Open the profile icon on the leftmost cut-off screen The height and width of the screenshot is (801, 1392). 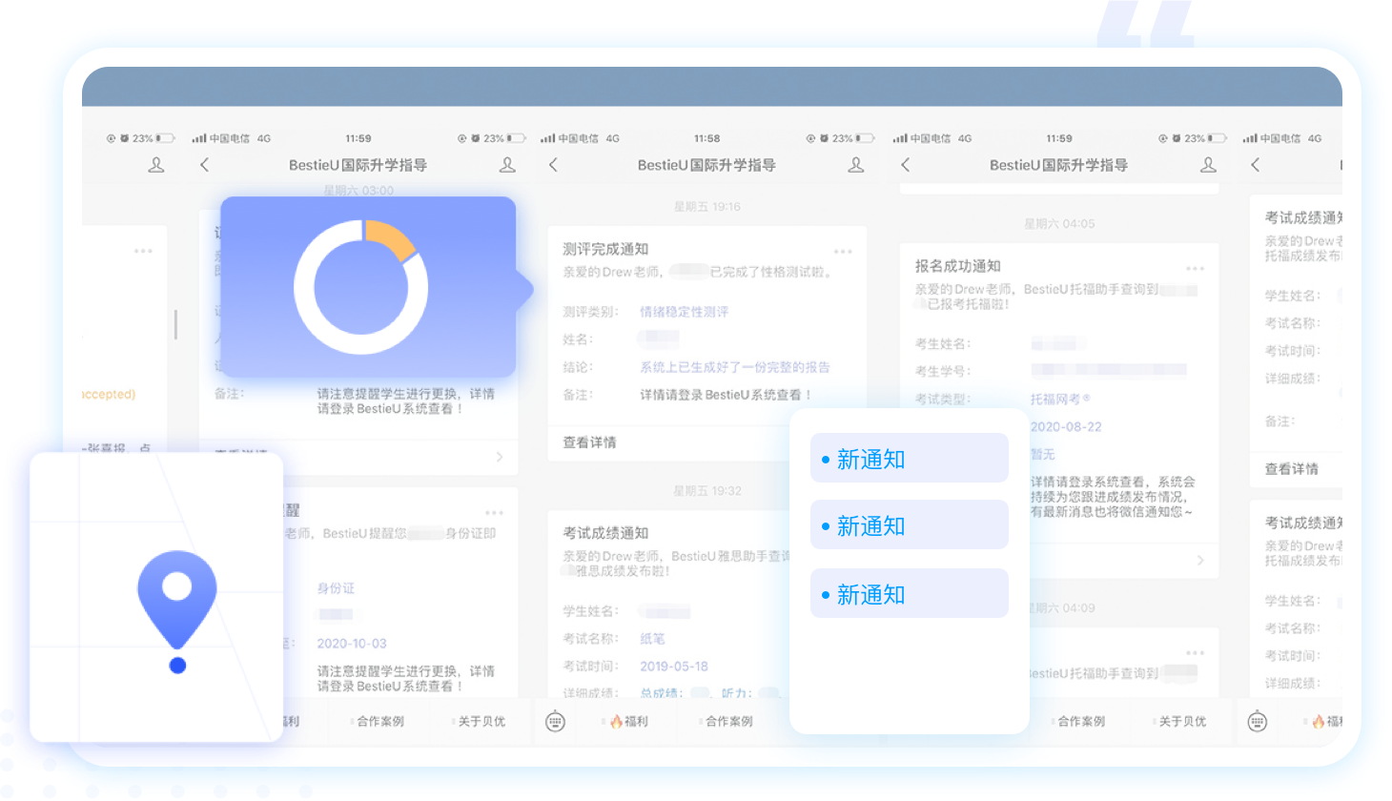click(x=156, y=165)
